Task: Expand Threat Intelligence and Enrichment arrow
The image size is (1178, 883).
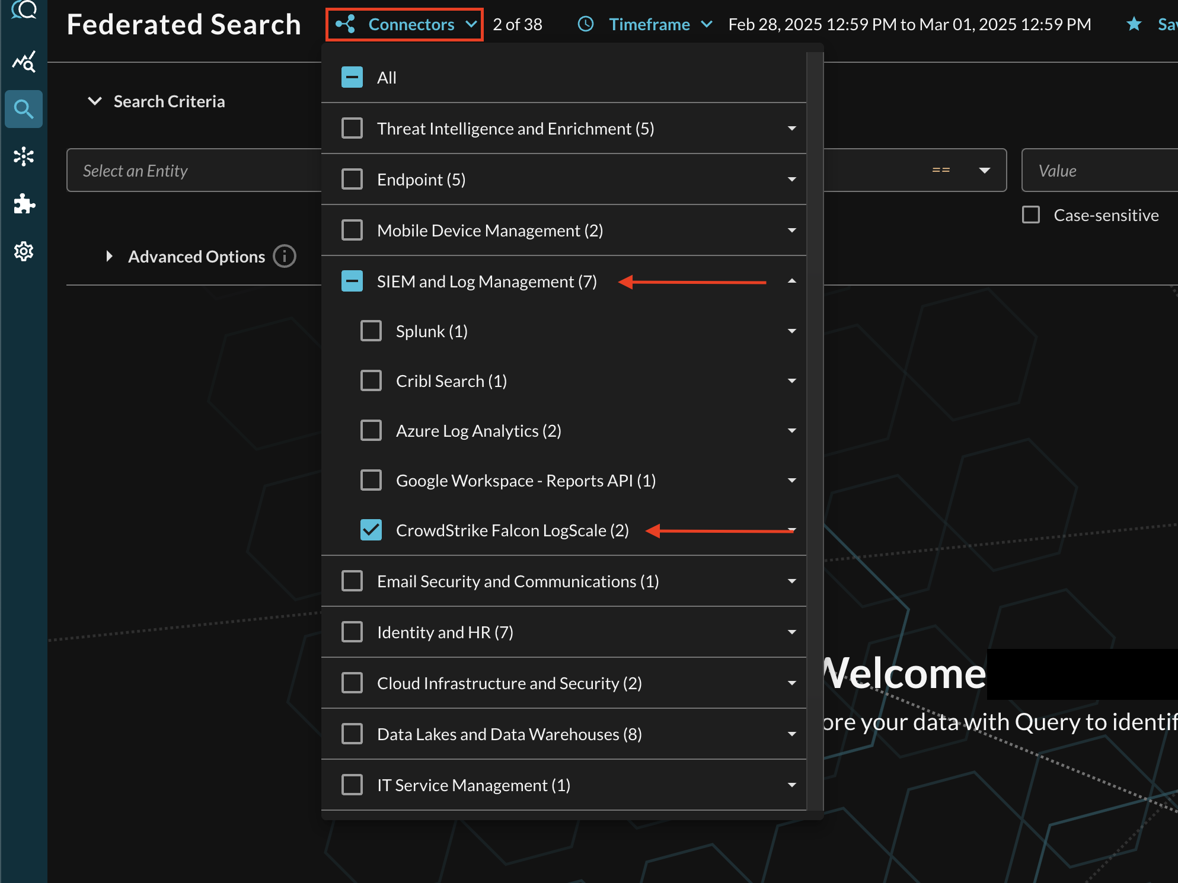Action: tap(791, 129)
